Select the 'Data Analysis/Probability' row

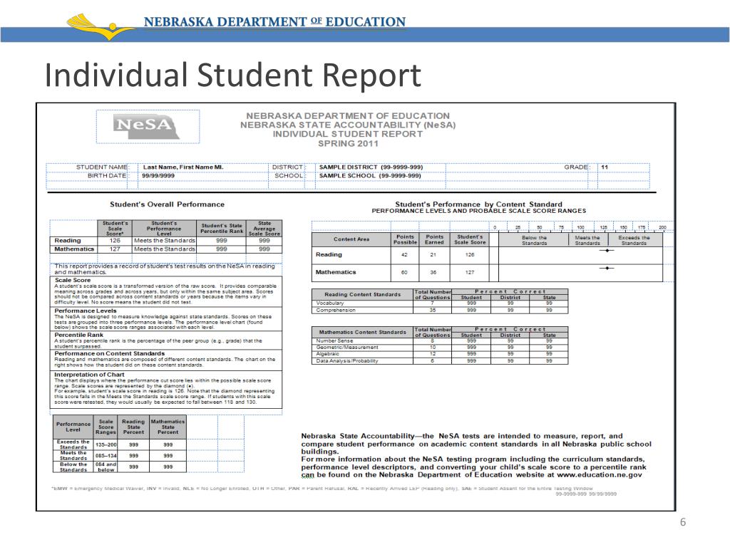[x=439, y=361]
